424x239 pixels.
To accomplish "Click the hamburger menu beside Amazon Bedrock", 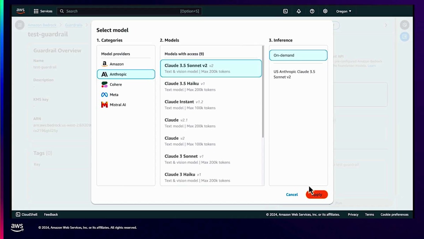I will click(20, 25).
